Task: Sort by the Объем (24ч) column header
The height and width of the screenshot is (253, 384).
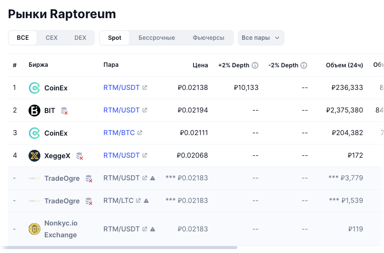Action: [x=344, y=65]
